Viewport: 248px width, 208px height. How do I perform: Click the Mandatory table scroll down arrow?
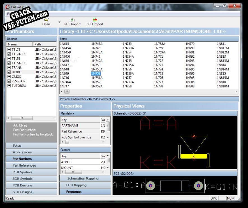108,137
